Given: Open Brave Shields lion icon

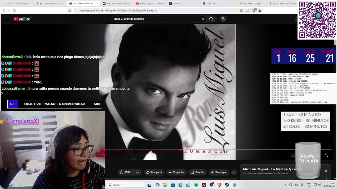Looking at the screenshot, I should pyautogui.click(x=254, y=10).
